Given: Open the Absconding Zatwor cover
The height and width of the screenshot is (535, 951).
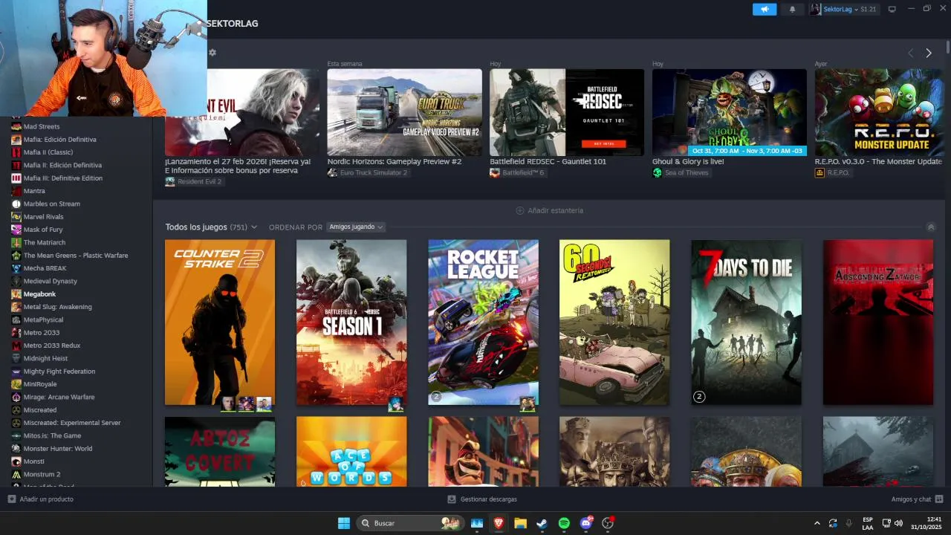Looking at the screenshot, I should (878, 322).
